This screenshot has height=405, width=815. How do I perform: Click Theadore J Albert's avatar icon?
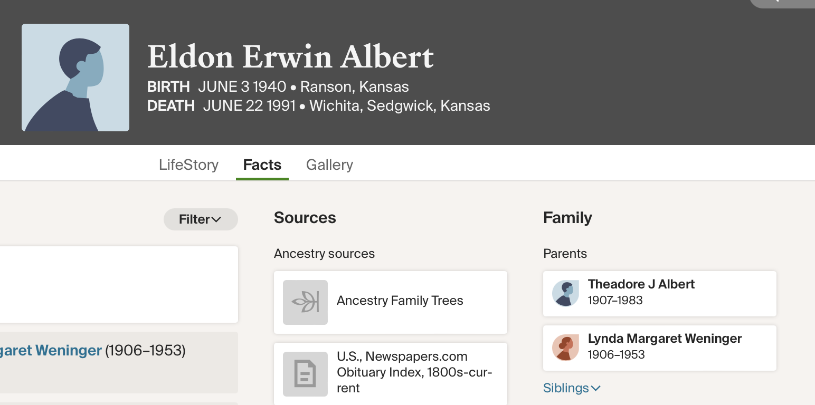(565, 293)
